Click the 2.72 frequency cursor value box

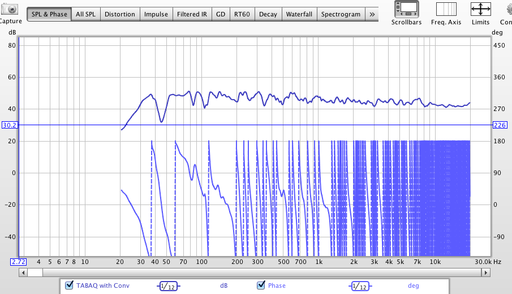[x=18, y=262]
